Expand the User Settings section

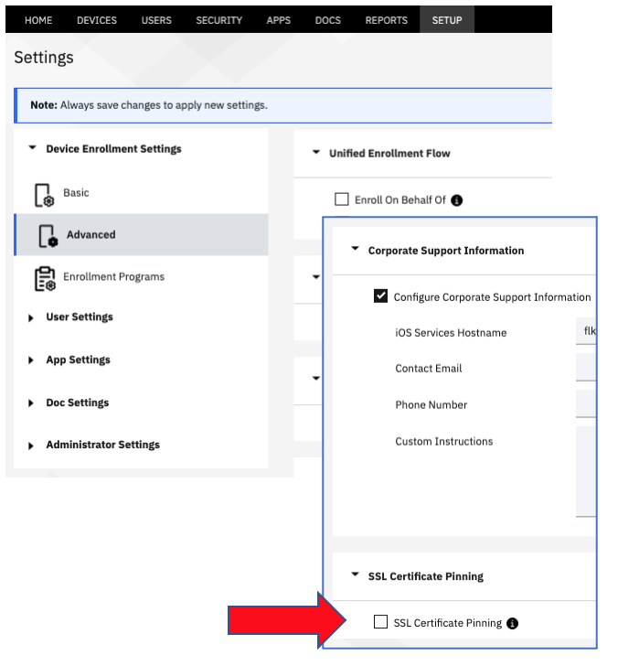[x=30, y=317]
